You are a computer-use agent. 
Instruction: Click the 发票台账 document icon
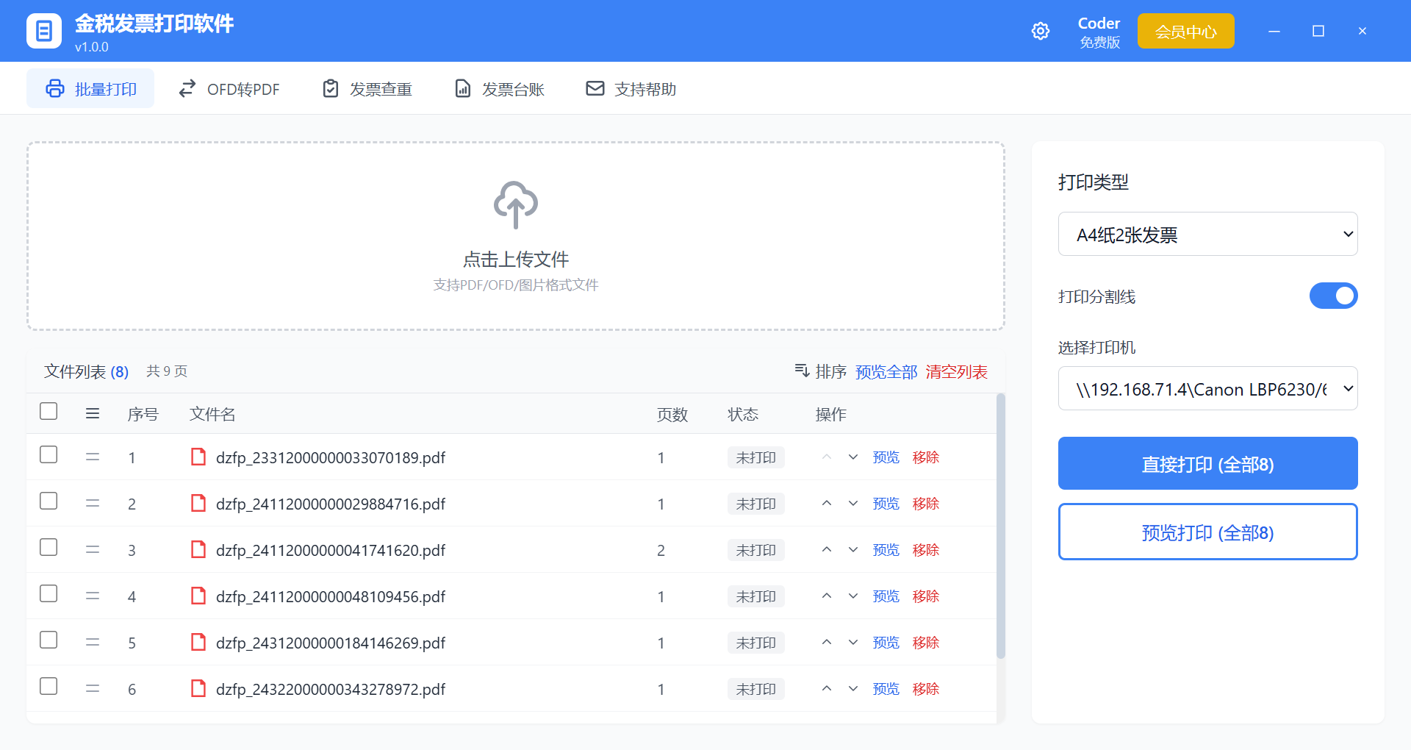(x=462, y=88)
